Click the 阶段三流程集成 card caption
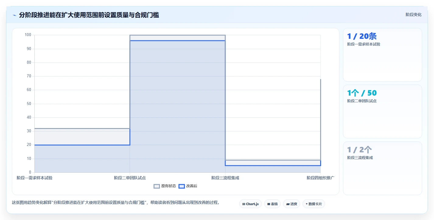Screen dimensions: 434x220 pos(360,158)
